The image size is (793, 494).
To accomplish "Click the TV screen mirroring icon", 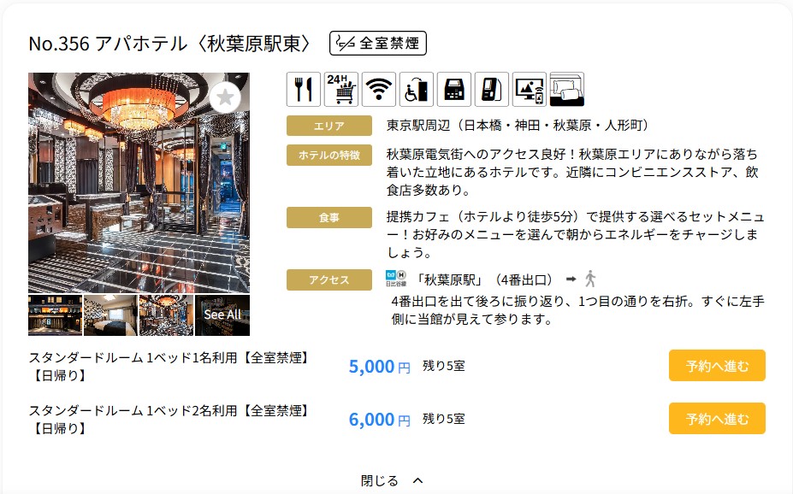I will click(x=530, y=90).
